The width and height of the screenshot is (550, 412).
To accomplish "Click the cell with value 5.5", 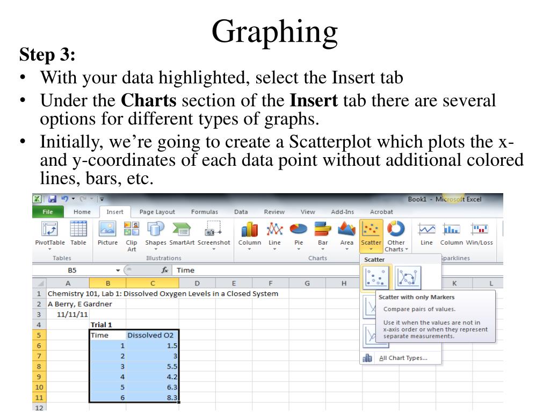I will [x=152, y=366].
